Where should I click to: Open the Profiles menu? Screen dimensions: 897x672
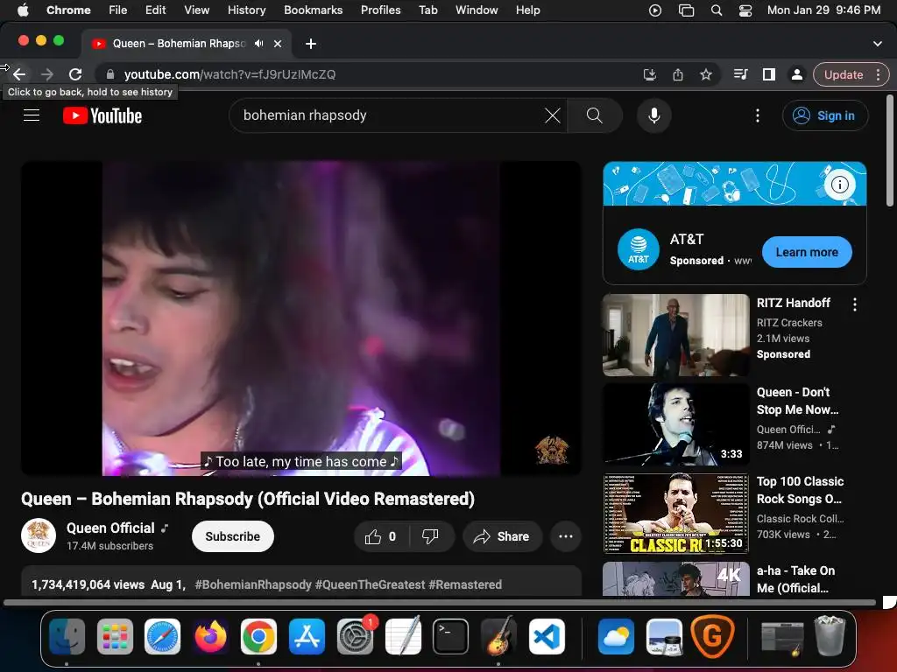tap(380, 10)
